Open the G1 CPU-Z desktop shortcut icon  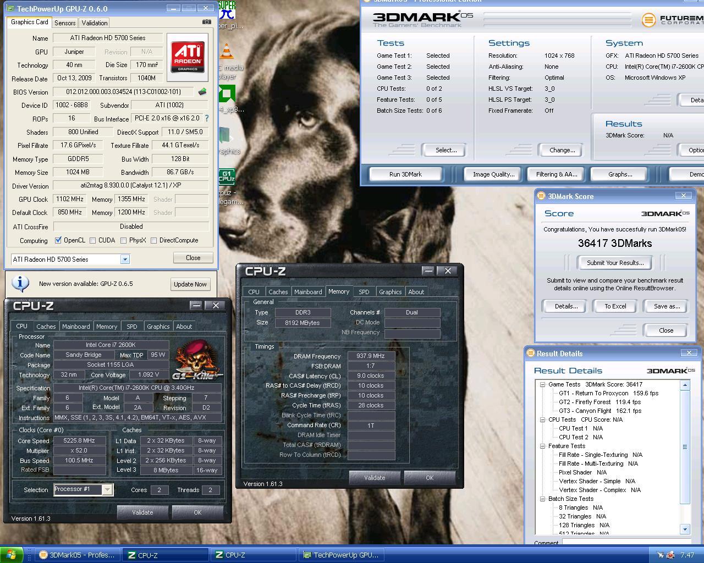227,177
